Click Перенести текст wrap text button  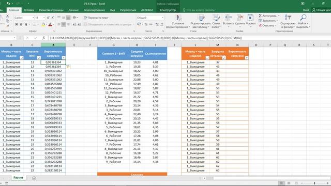pos(96,18)
